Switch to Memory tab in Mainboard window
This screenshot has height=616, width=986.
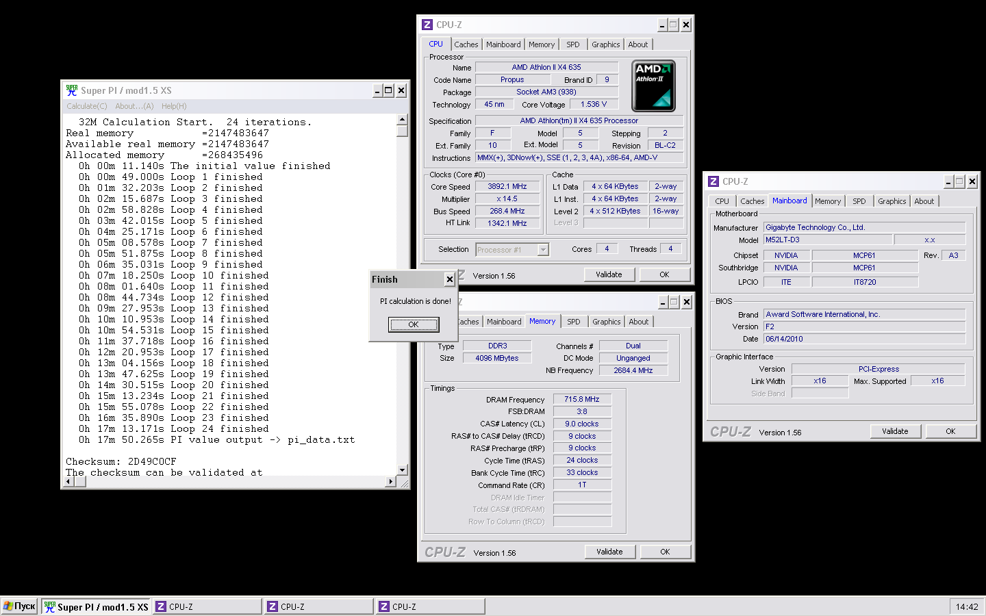(x=828, y=201)
